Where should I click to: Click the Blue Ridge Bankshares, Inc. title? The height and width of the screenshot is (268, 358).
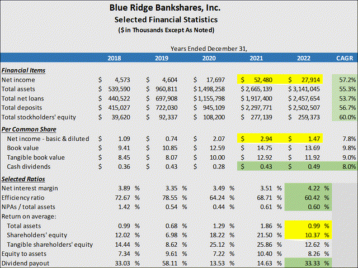[165, 8]
